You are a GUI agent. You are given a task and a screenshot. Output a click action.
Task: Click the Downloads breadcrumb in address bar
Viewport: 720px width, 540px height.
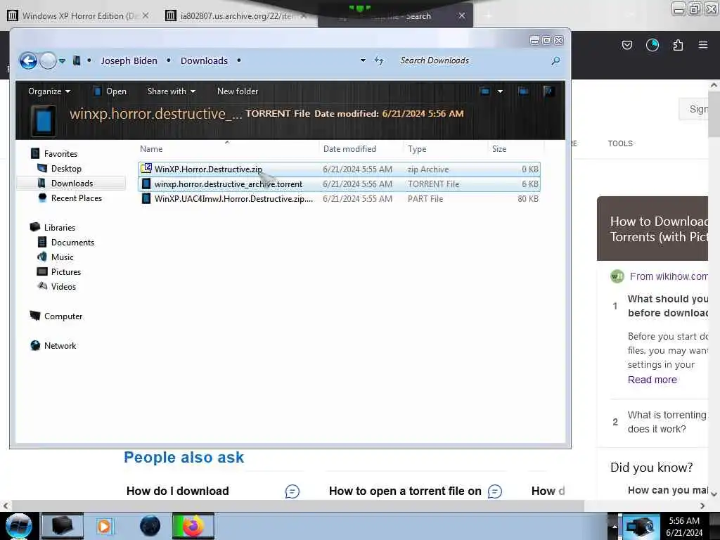[x=204, y=60]
